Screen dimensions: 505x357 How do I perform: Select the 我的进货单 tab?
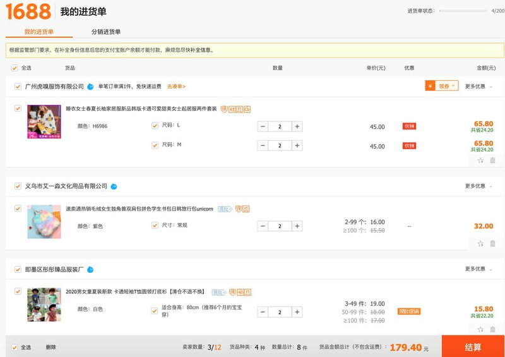pyautogui.click(x=39, y=32)
